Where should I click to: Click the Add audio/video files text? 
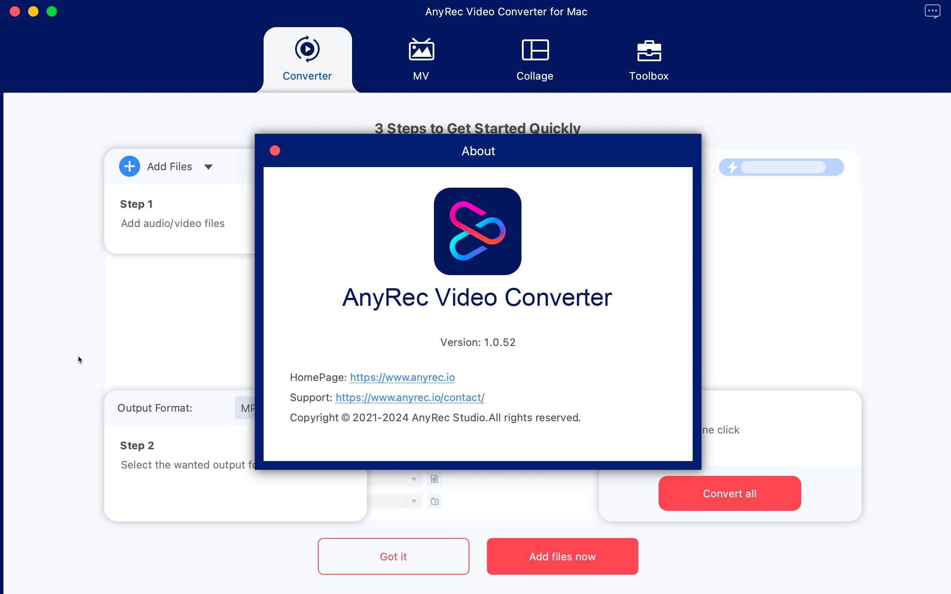point(173,223)
